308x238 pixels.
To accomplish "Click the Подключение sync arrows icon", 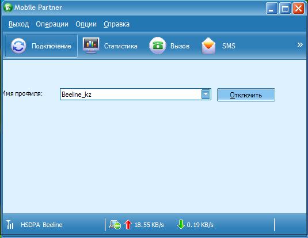I will click(18, 46).
